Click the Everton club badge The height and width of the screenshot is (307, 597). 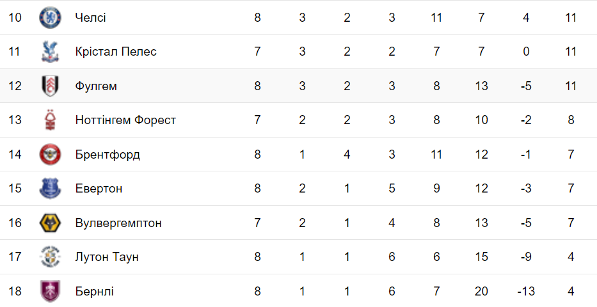49,189
